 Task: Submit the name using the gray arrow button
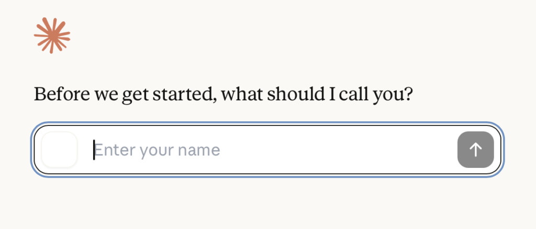(x=475, y=150)
